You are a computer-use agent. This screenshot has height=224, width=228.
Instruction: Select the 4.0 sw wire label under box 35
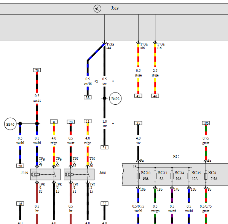(138, 140)
